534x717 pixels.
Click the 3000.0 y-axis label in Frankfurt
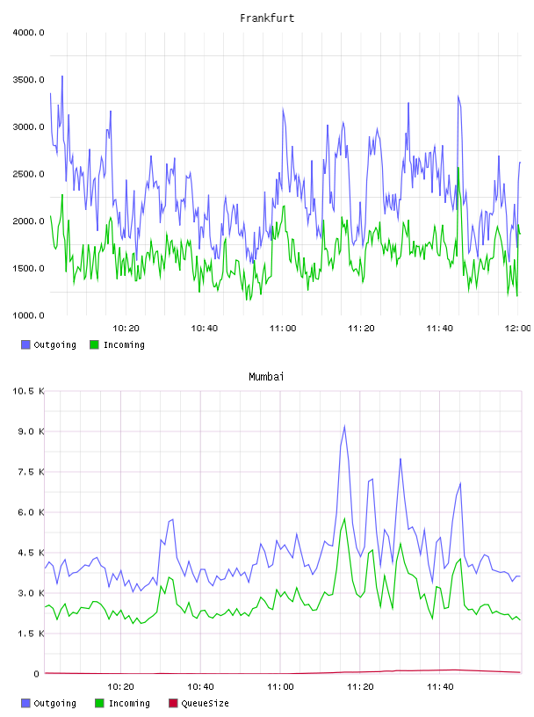(x=28, y=127)
